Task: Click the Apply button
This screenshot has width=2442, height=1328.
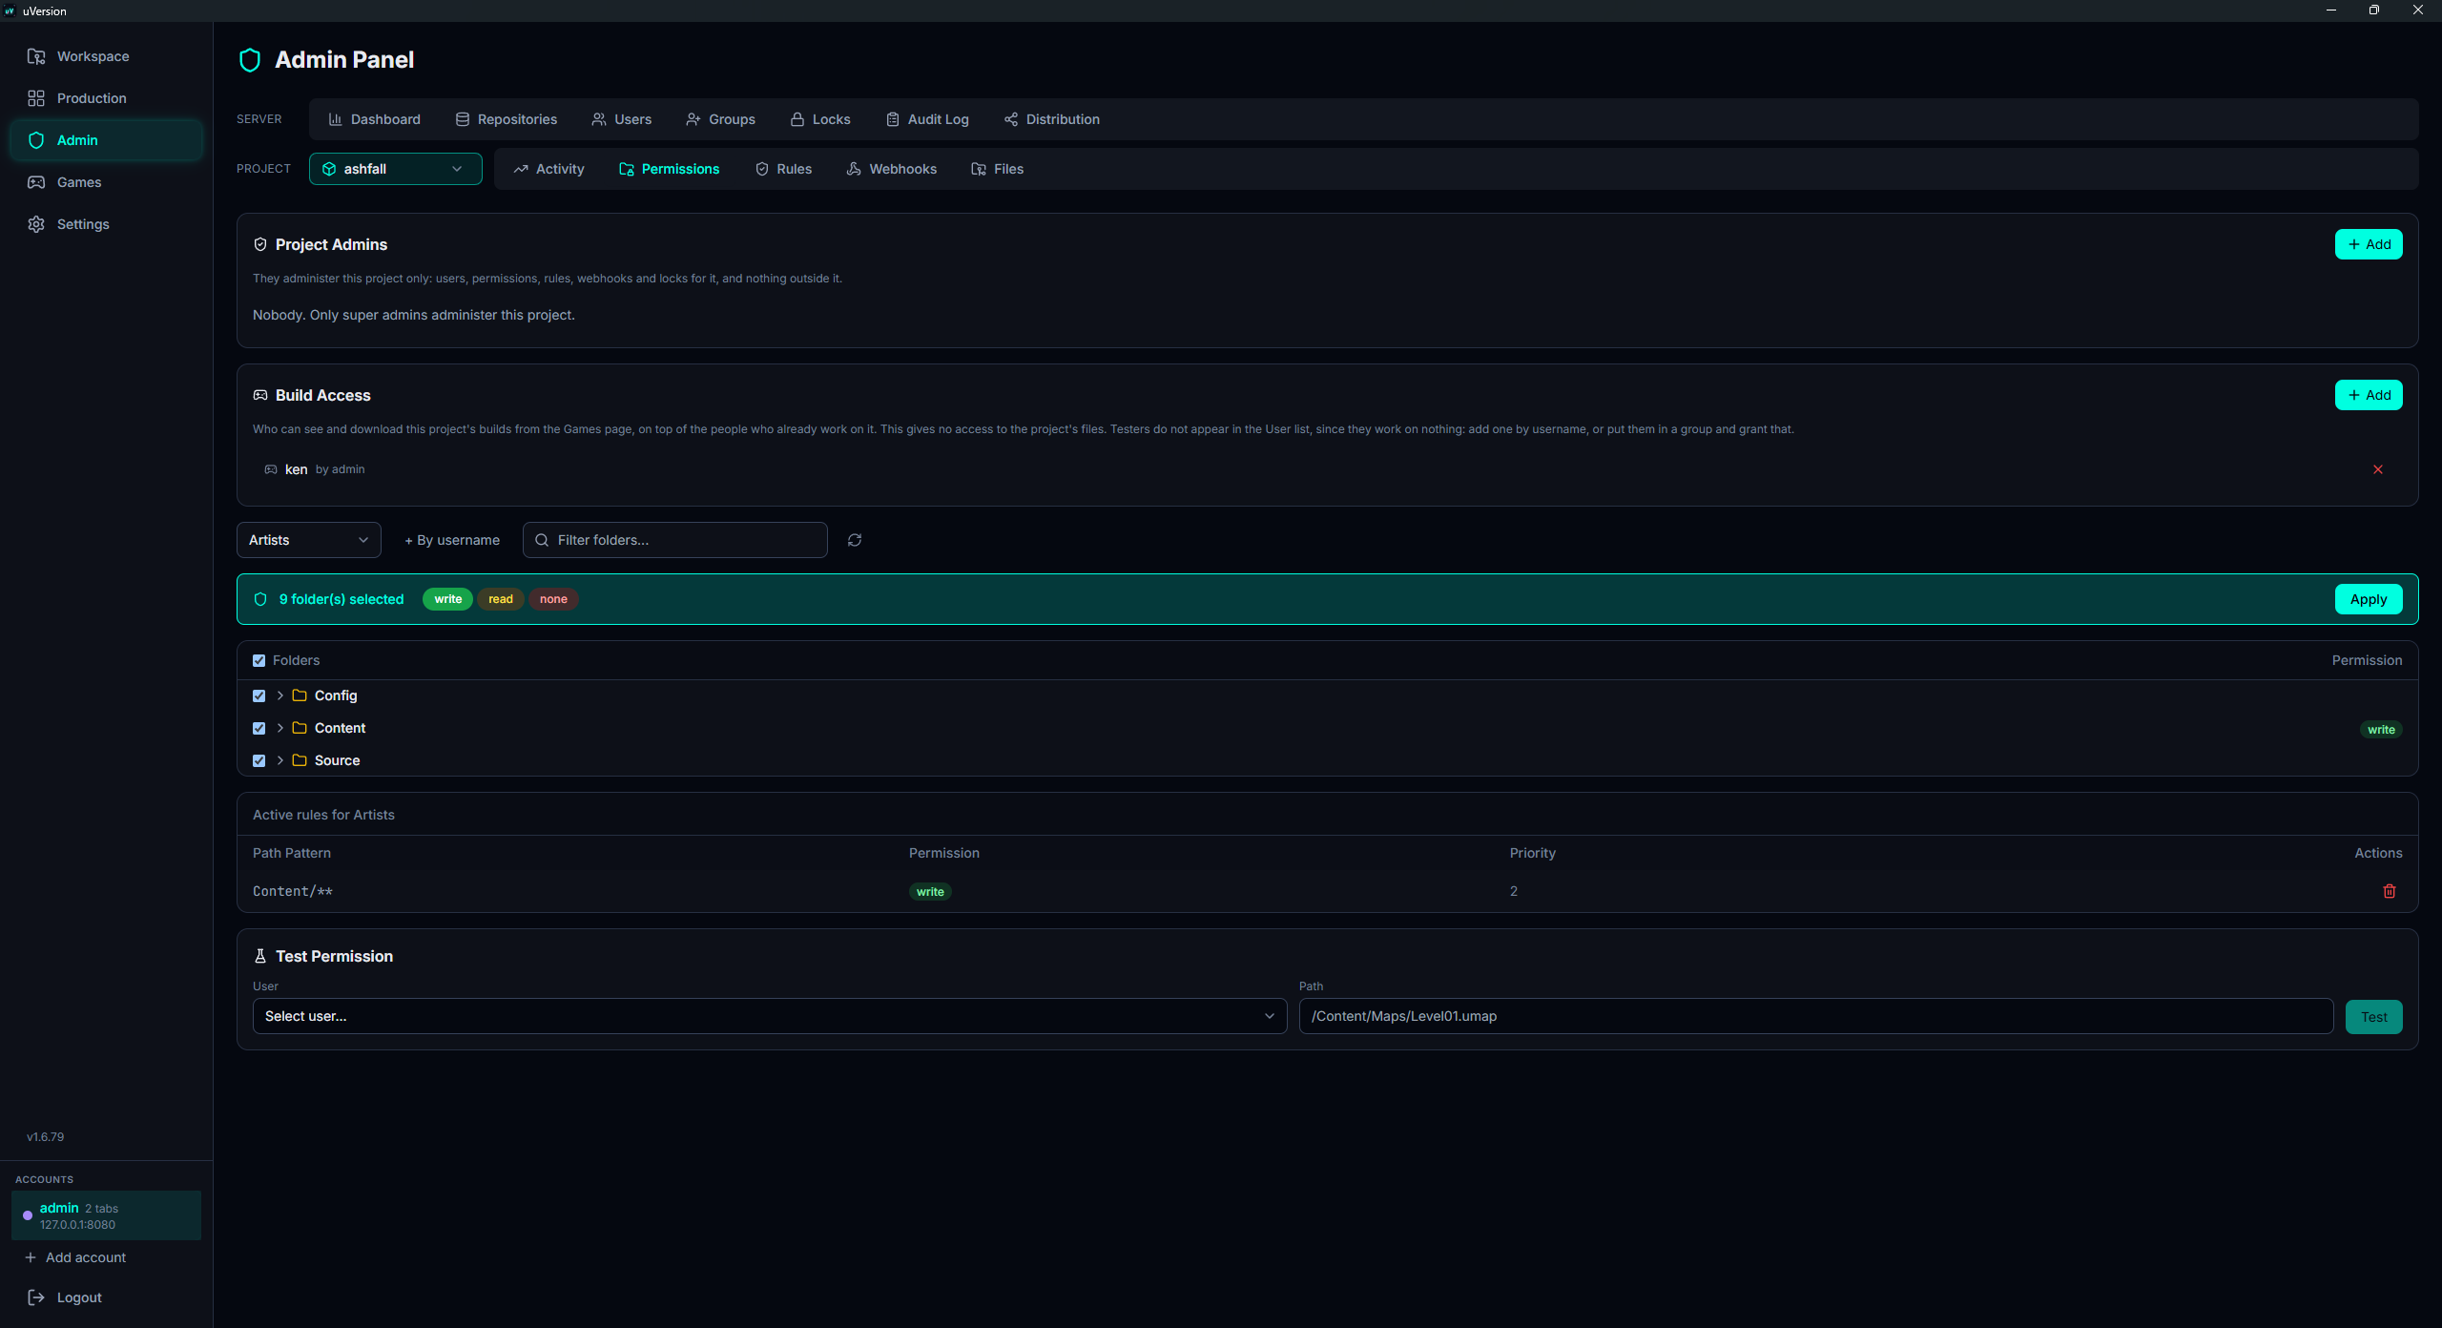Action: [x=2369, y=599]
